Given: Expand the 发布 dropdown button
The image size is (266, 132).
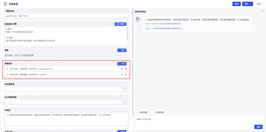Looking at the screenshot, I should point(247,4).
